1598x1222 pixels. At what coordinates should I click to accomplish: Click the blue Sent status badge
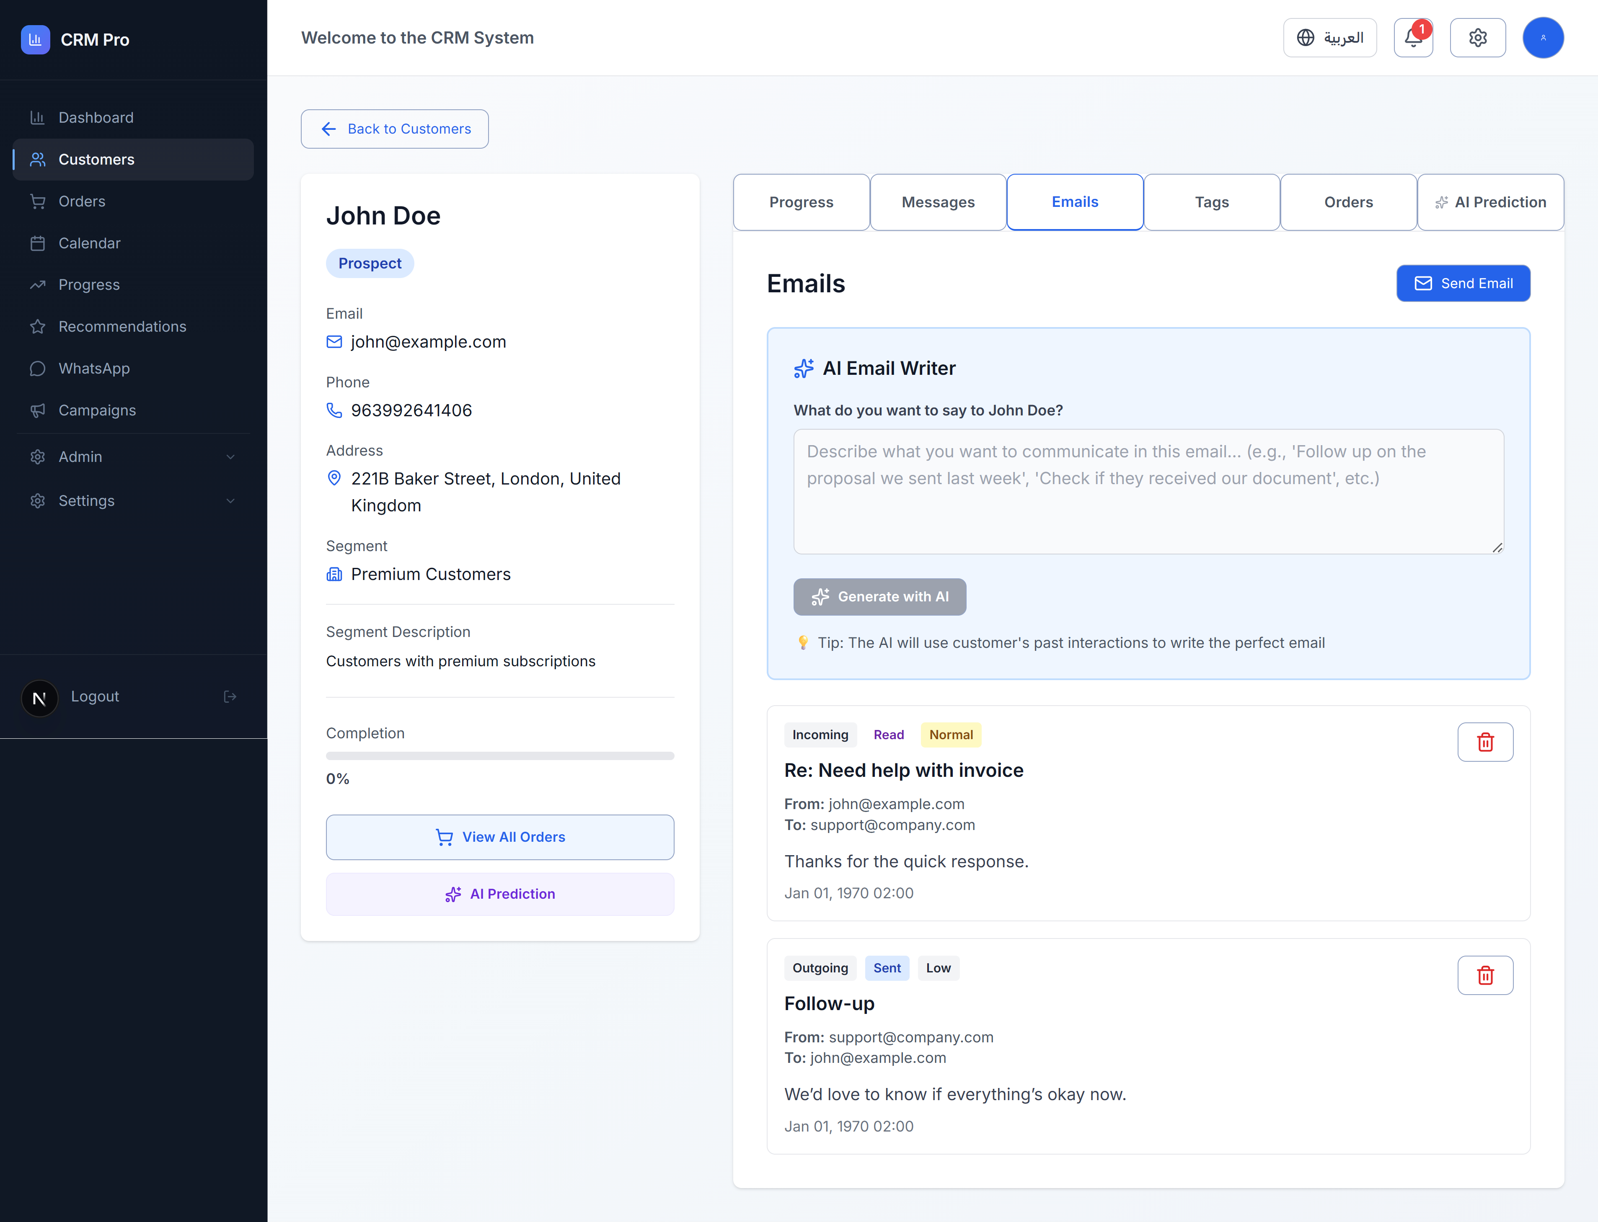coord(886,968)
